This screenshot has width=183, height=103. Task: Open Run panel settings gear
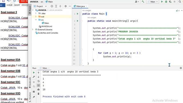coord(181,68)
